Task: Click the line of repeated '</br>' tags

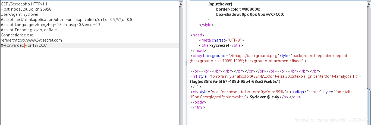Action: 255,71
